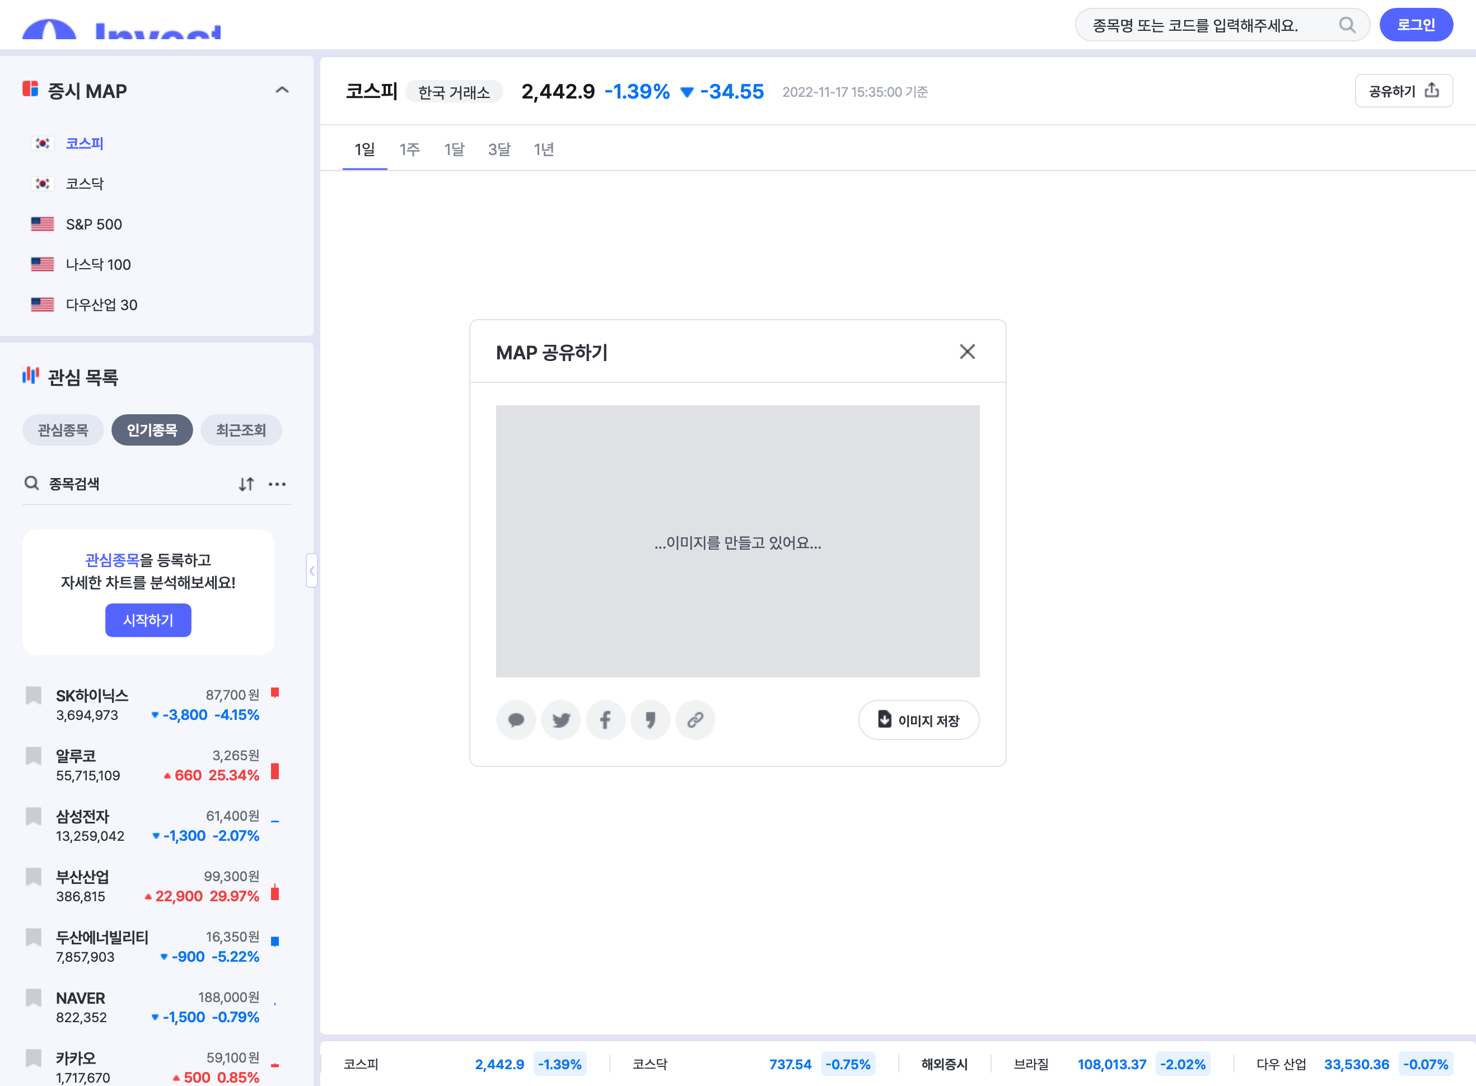Open the 알루코 stock name
Image resolution: width=1476 pixels, height=1086 pixels.
pyautogui.click(x=76, y=756)
